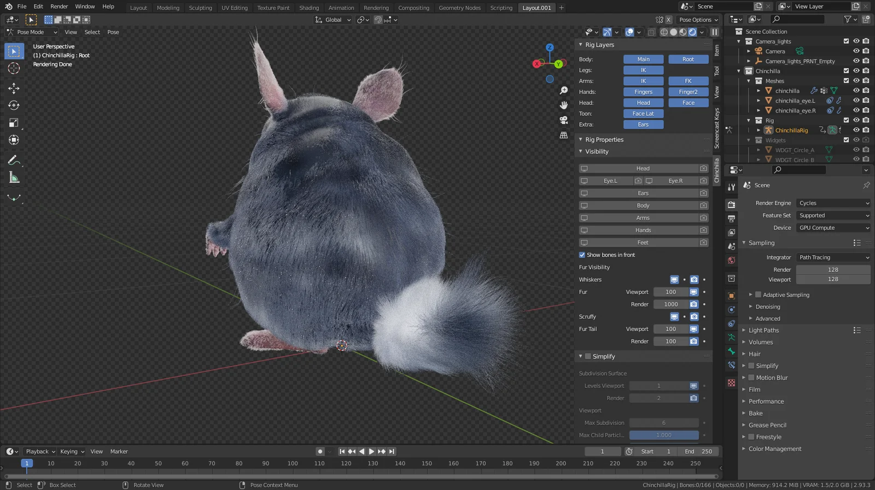Open Feature Set dropdown

coord(833,216)
